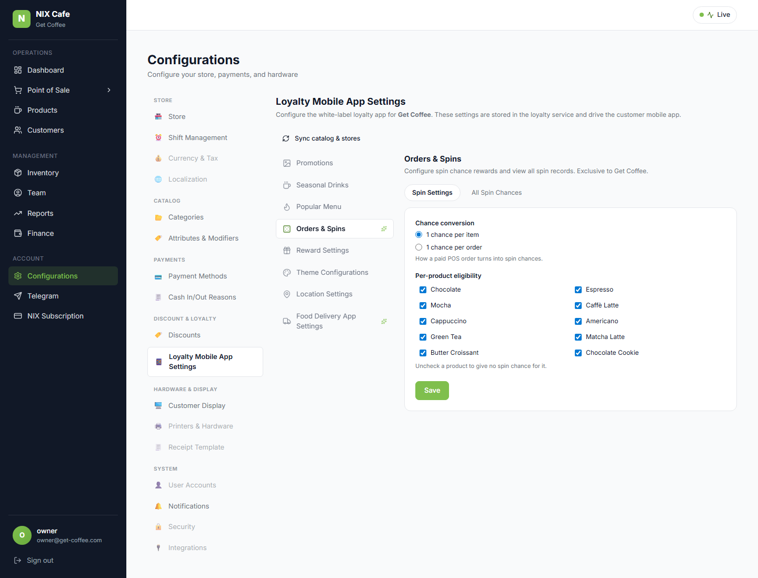Uncheck the Chocolate product checkbox
Viewport: 758px width, 578px height.
tap(423, 290)
